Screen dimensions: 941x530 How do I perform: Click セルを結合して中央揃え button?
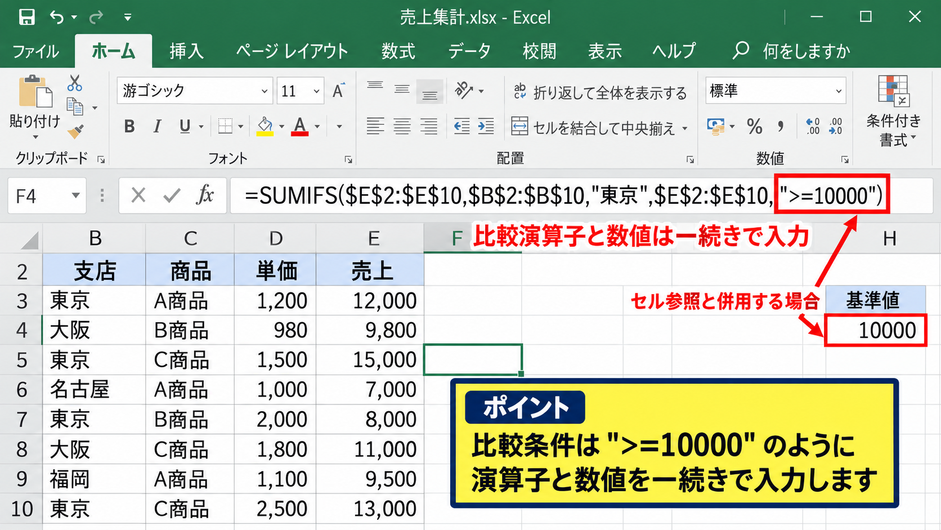pos(593,128)
